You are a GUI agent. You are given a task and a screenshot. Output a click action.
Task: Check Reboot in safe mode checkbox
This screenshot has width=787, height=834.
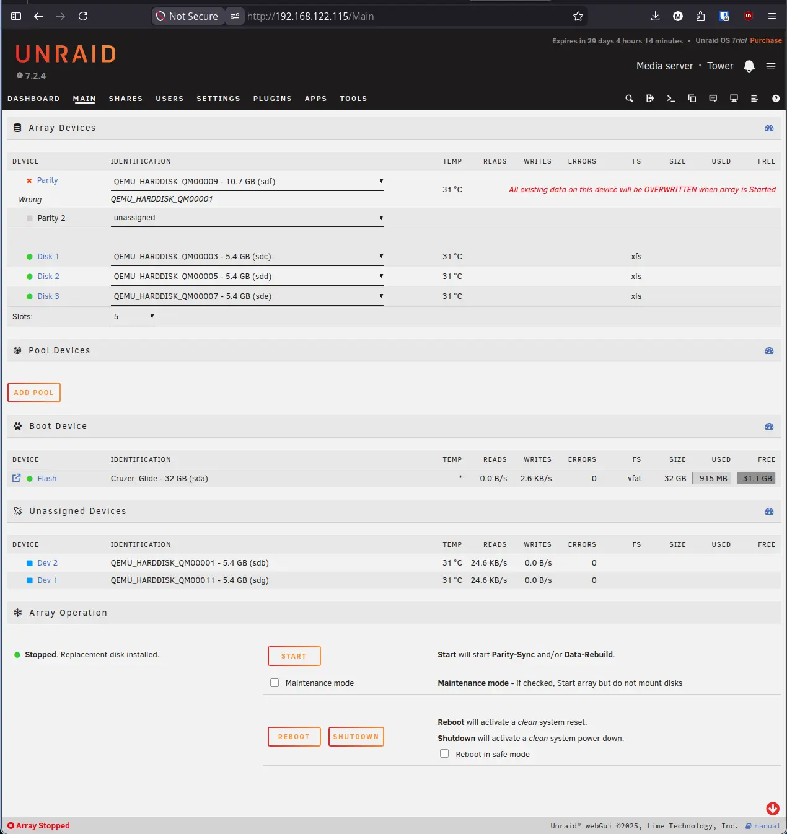click(x=444, y=753)
